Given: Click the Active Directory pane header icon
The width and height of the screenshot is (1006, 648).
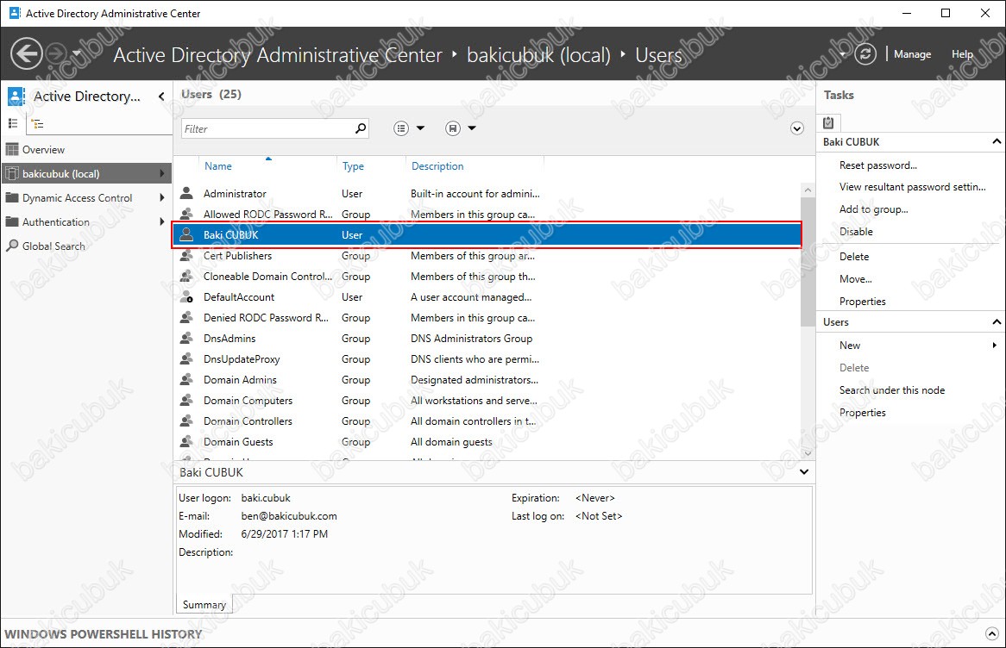Looking at the screenshot, I should coord(16,97).
